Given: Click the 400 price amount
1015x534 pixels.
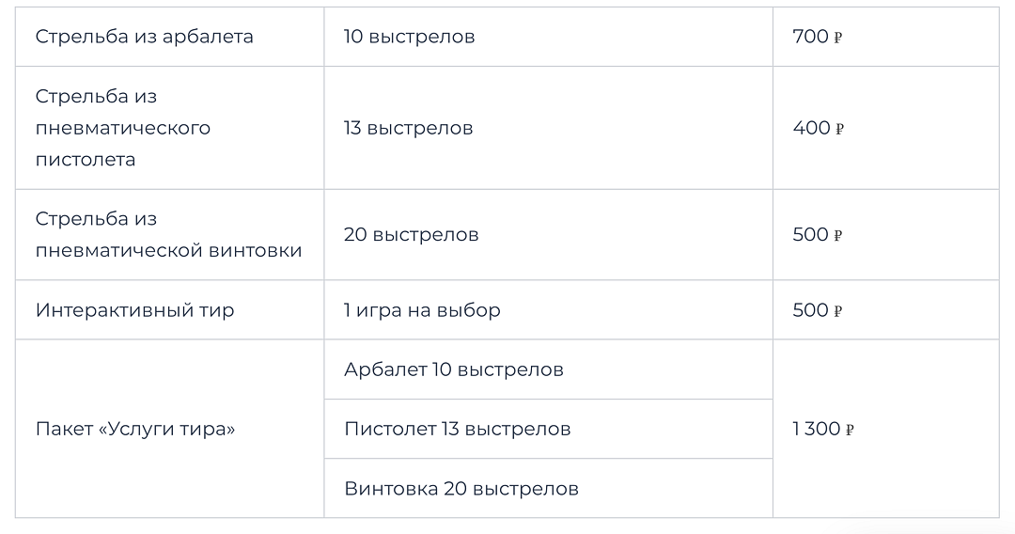Looking at the screenshot, I should click(x=811, y=128).
